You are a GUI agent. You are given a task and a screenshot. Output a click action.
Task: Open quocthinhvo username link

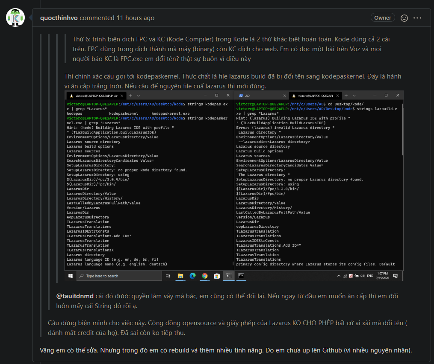pyautogui.click(x=59, y=18)
